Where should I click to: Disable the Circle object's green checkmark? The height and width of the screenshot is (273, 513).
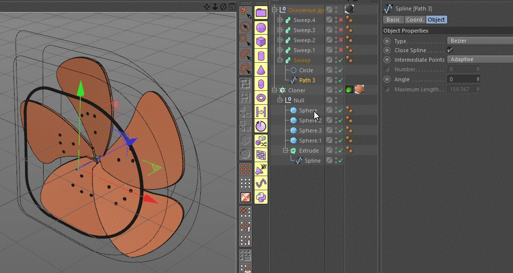point(341,70)
